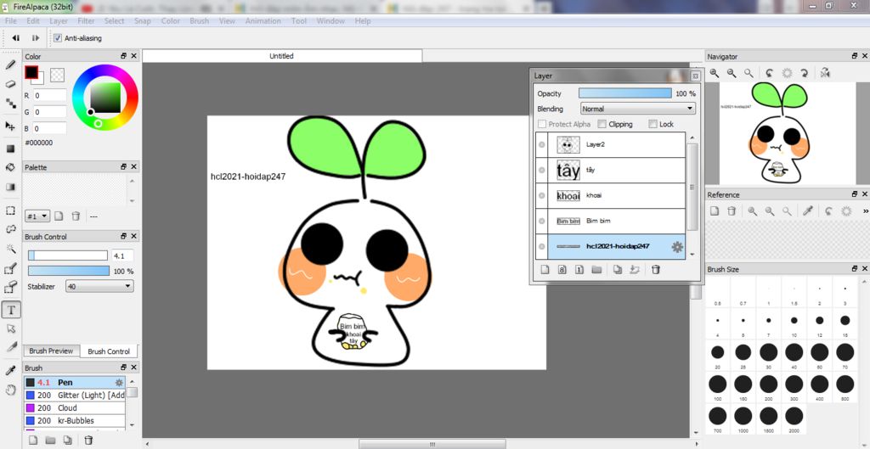Click black foreground color swatch

[x=31, y=72]
